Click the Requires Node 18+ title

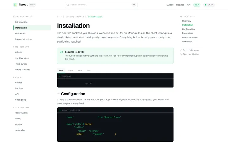pos(74,52)
